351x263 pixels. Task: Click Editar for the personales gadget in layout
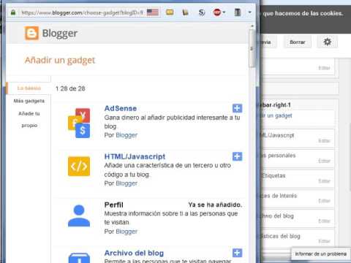[x=324, y=161]
